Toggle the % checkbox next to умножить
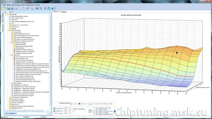 coord(54,113)
